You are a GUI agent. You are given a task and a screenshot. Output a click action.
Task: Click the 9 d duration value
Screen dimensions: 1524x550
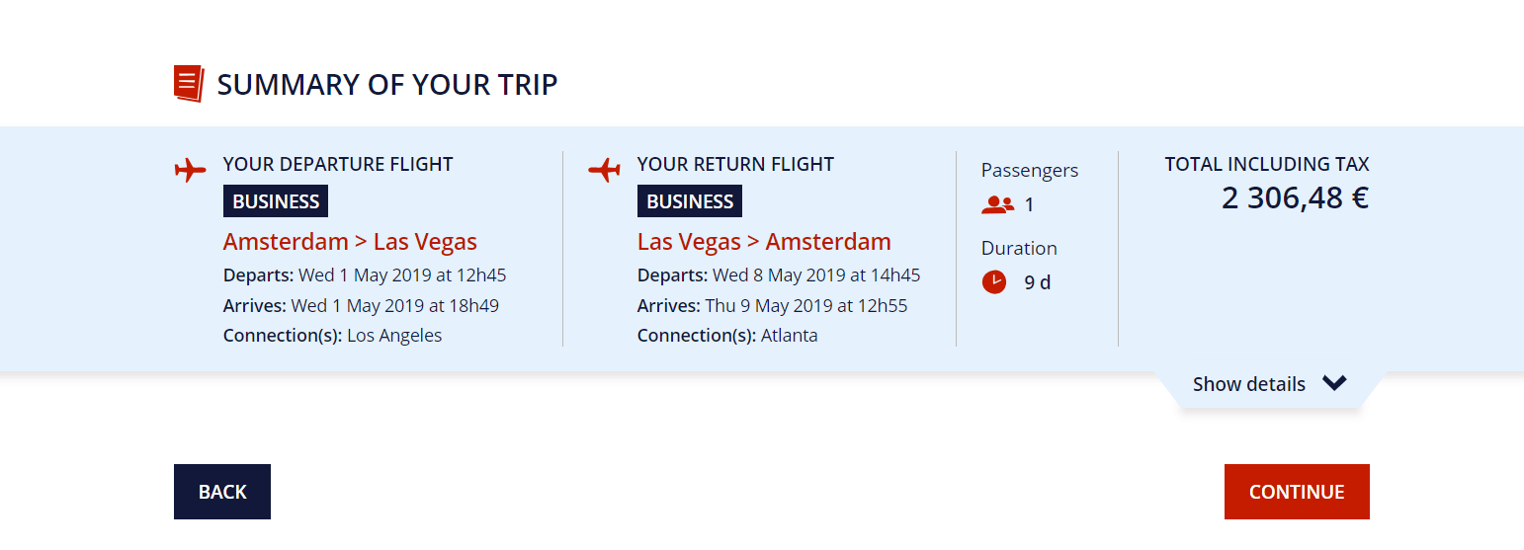[1037, 282]
